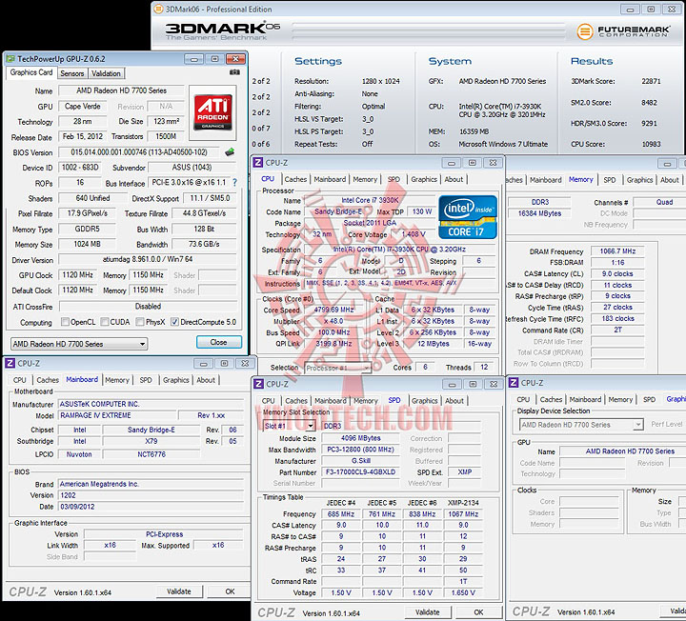686x621 pixels.
Task: Close the CPU-Z CPU tab window
Action: [494, 163]
